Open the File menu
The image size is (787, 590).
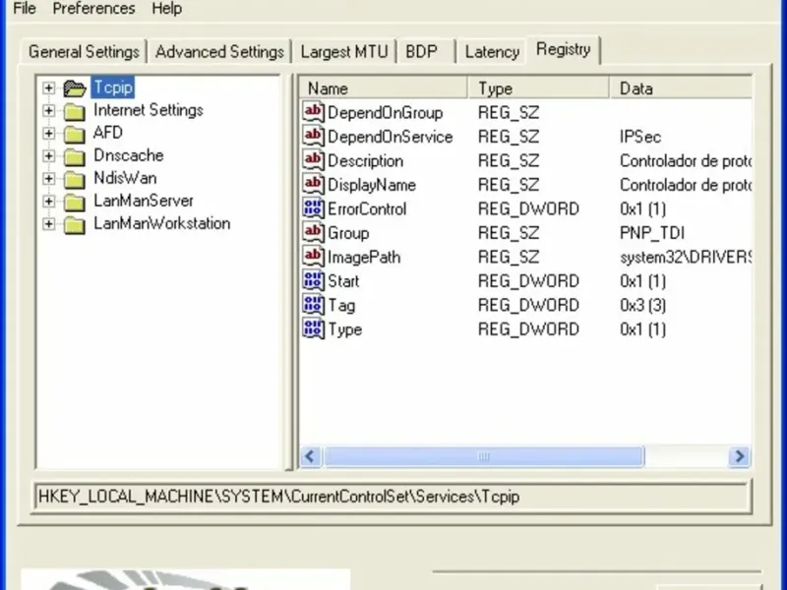click(x=24, y=9)
